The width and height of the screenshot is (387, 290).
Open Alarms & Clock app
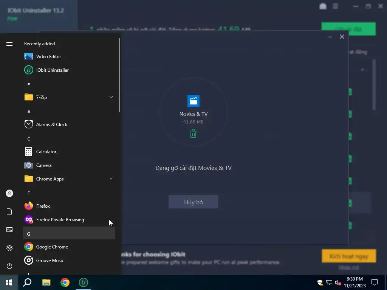69,125
